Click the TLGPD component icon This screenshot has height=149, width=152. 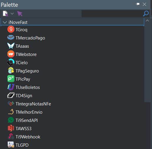11,145
